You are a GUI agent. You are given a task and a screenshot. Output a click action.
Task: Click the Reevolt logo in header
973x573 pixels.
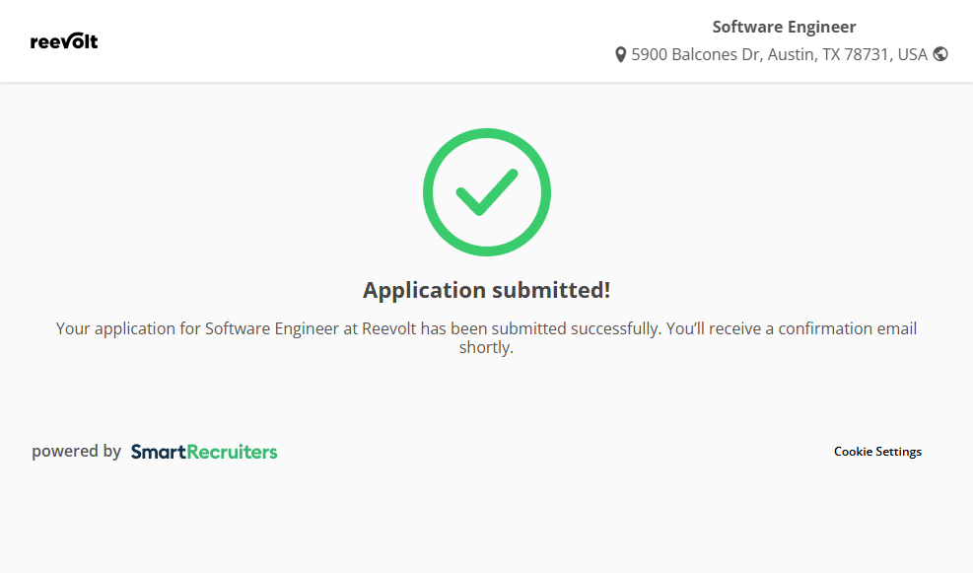64,41
